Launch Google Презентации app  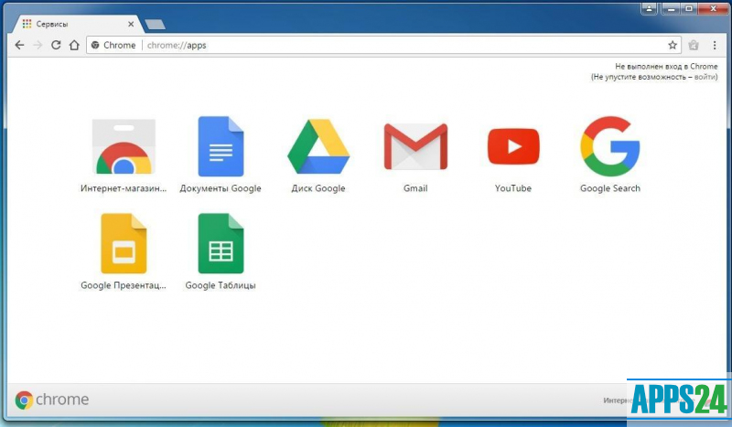click(124, 244)
